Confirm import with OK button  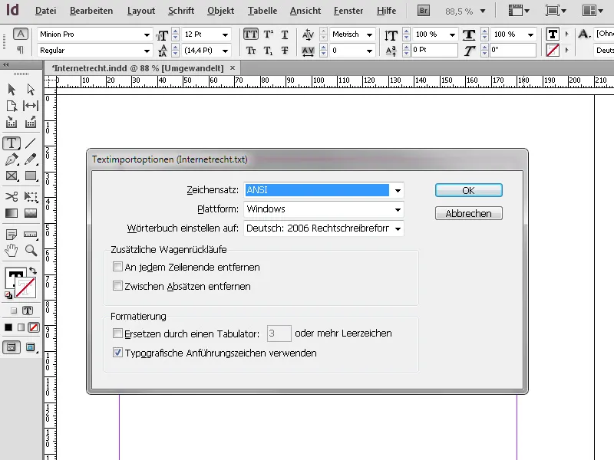point(469,190)
